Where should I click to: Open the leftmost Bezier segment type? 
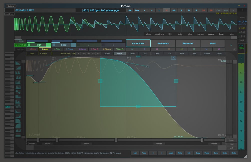click(x=32, y=144)
